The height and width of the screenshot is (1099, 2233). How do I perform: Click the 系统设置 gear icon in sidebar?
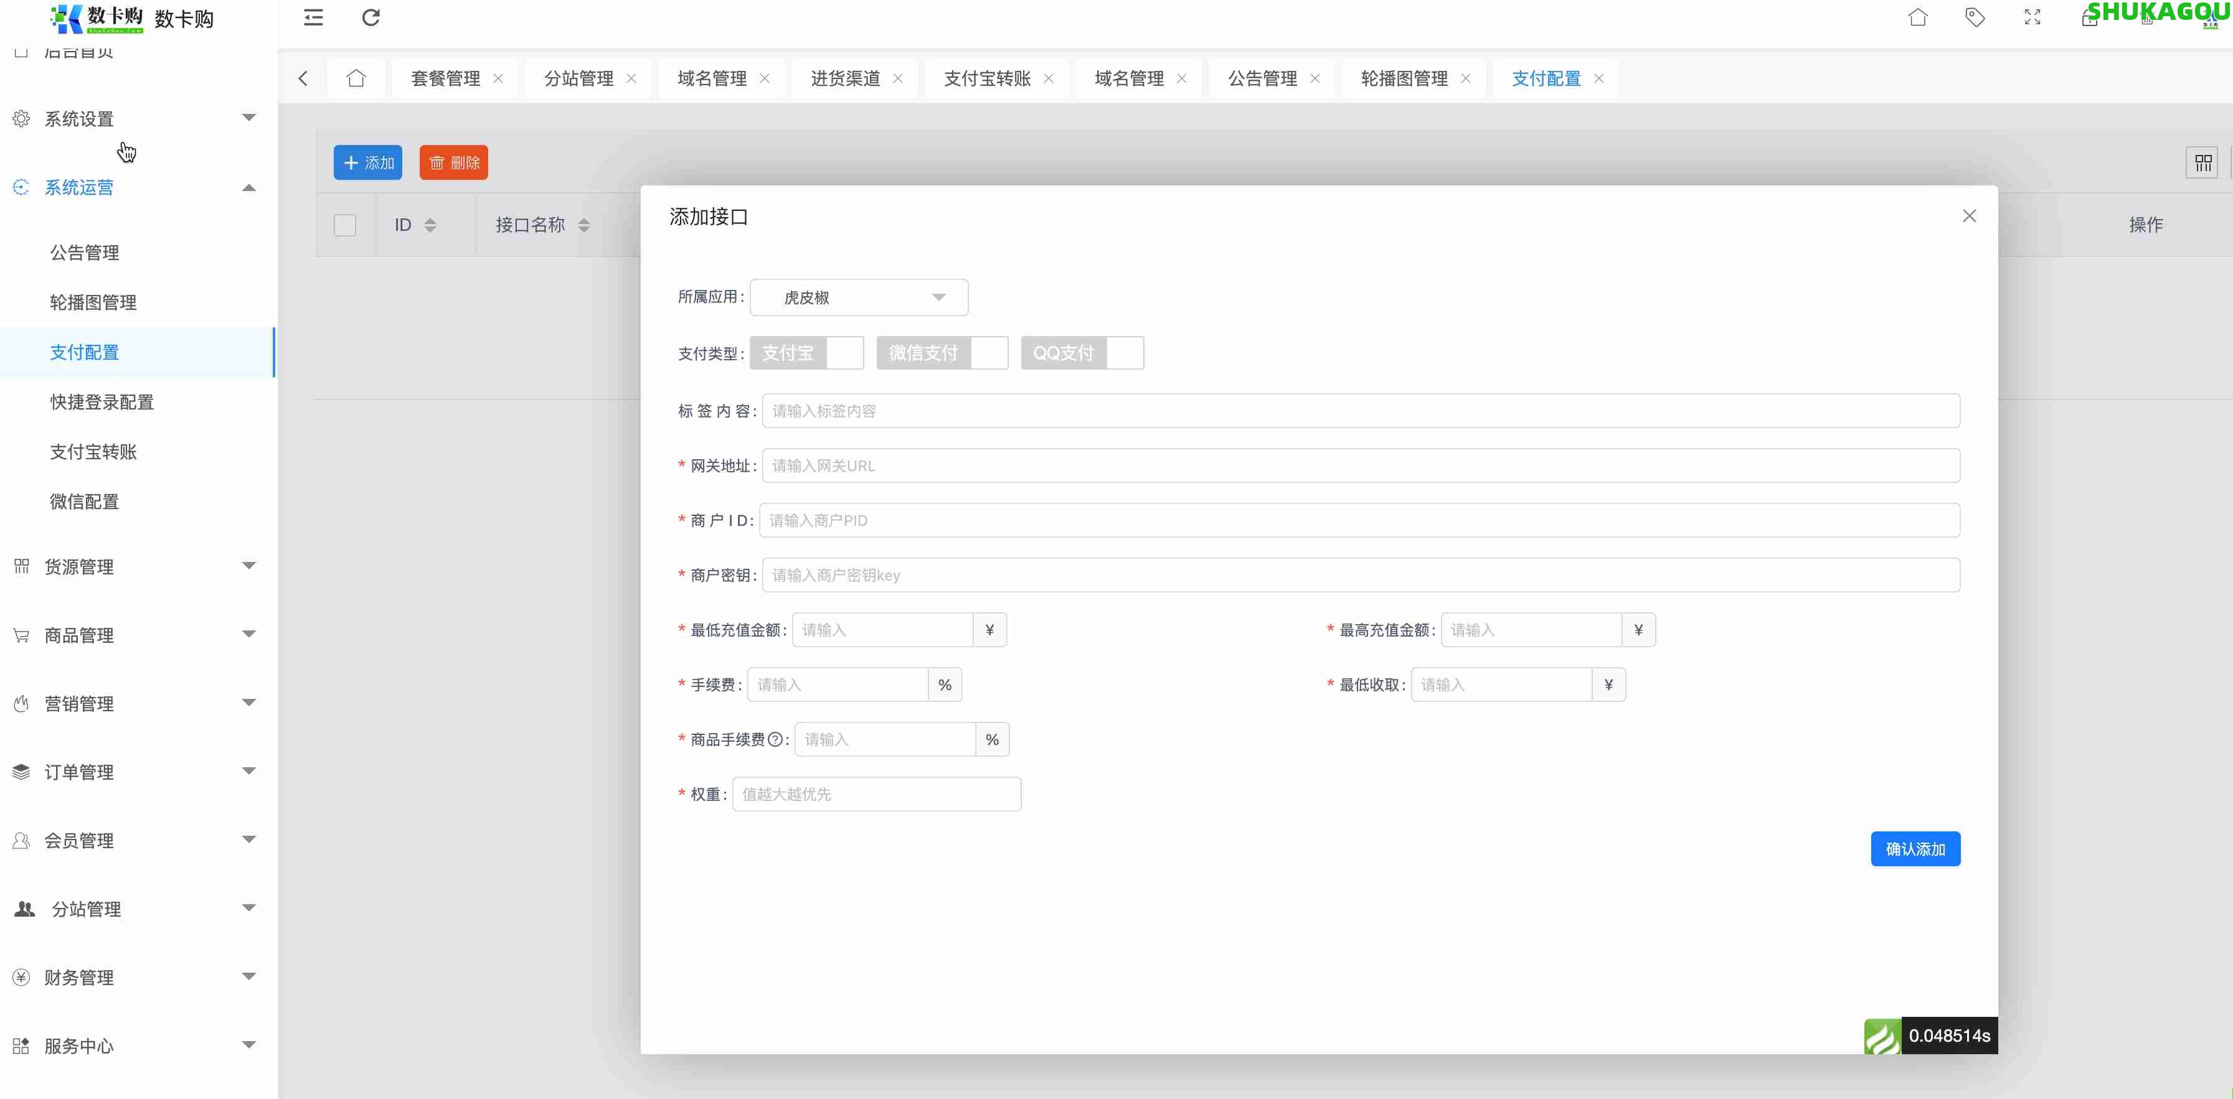[x=22, y=118]
